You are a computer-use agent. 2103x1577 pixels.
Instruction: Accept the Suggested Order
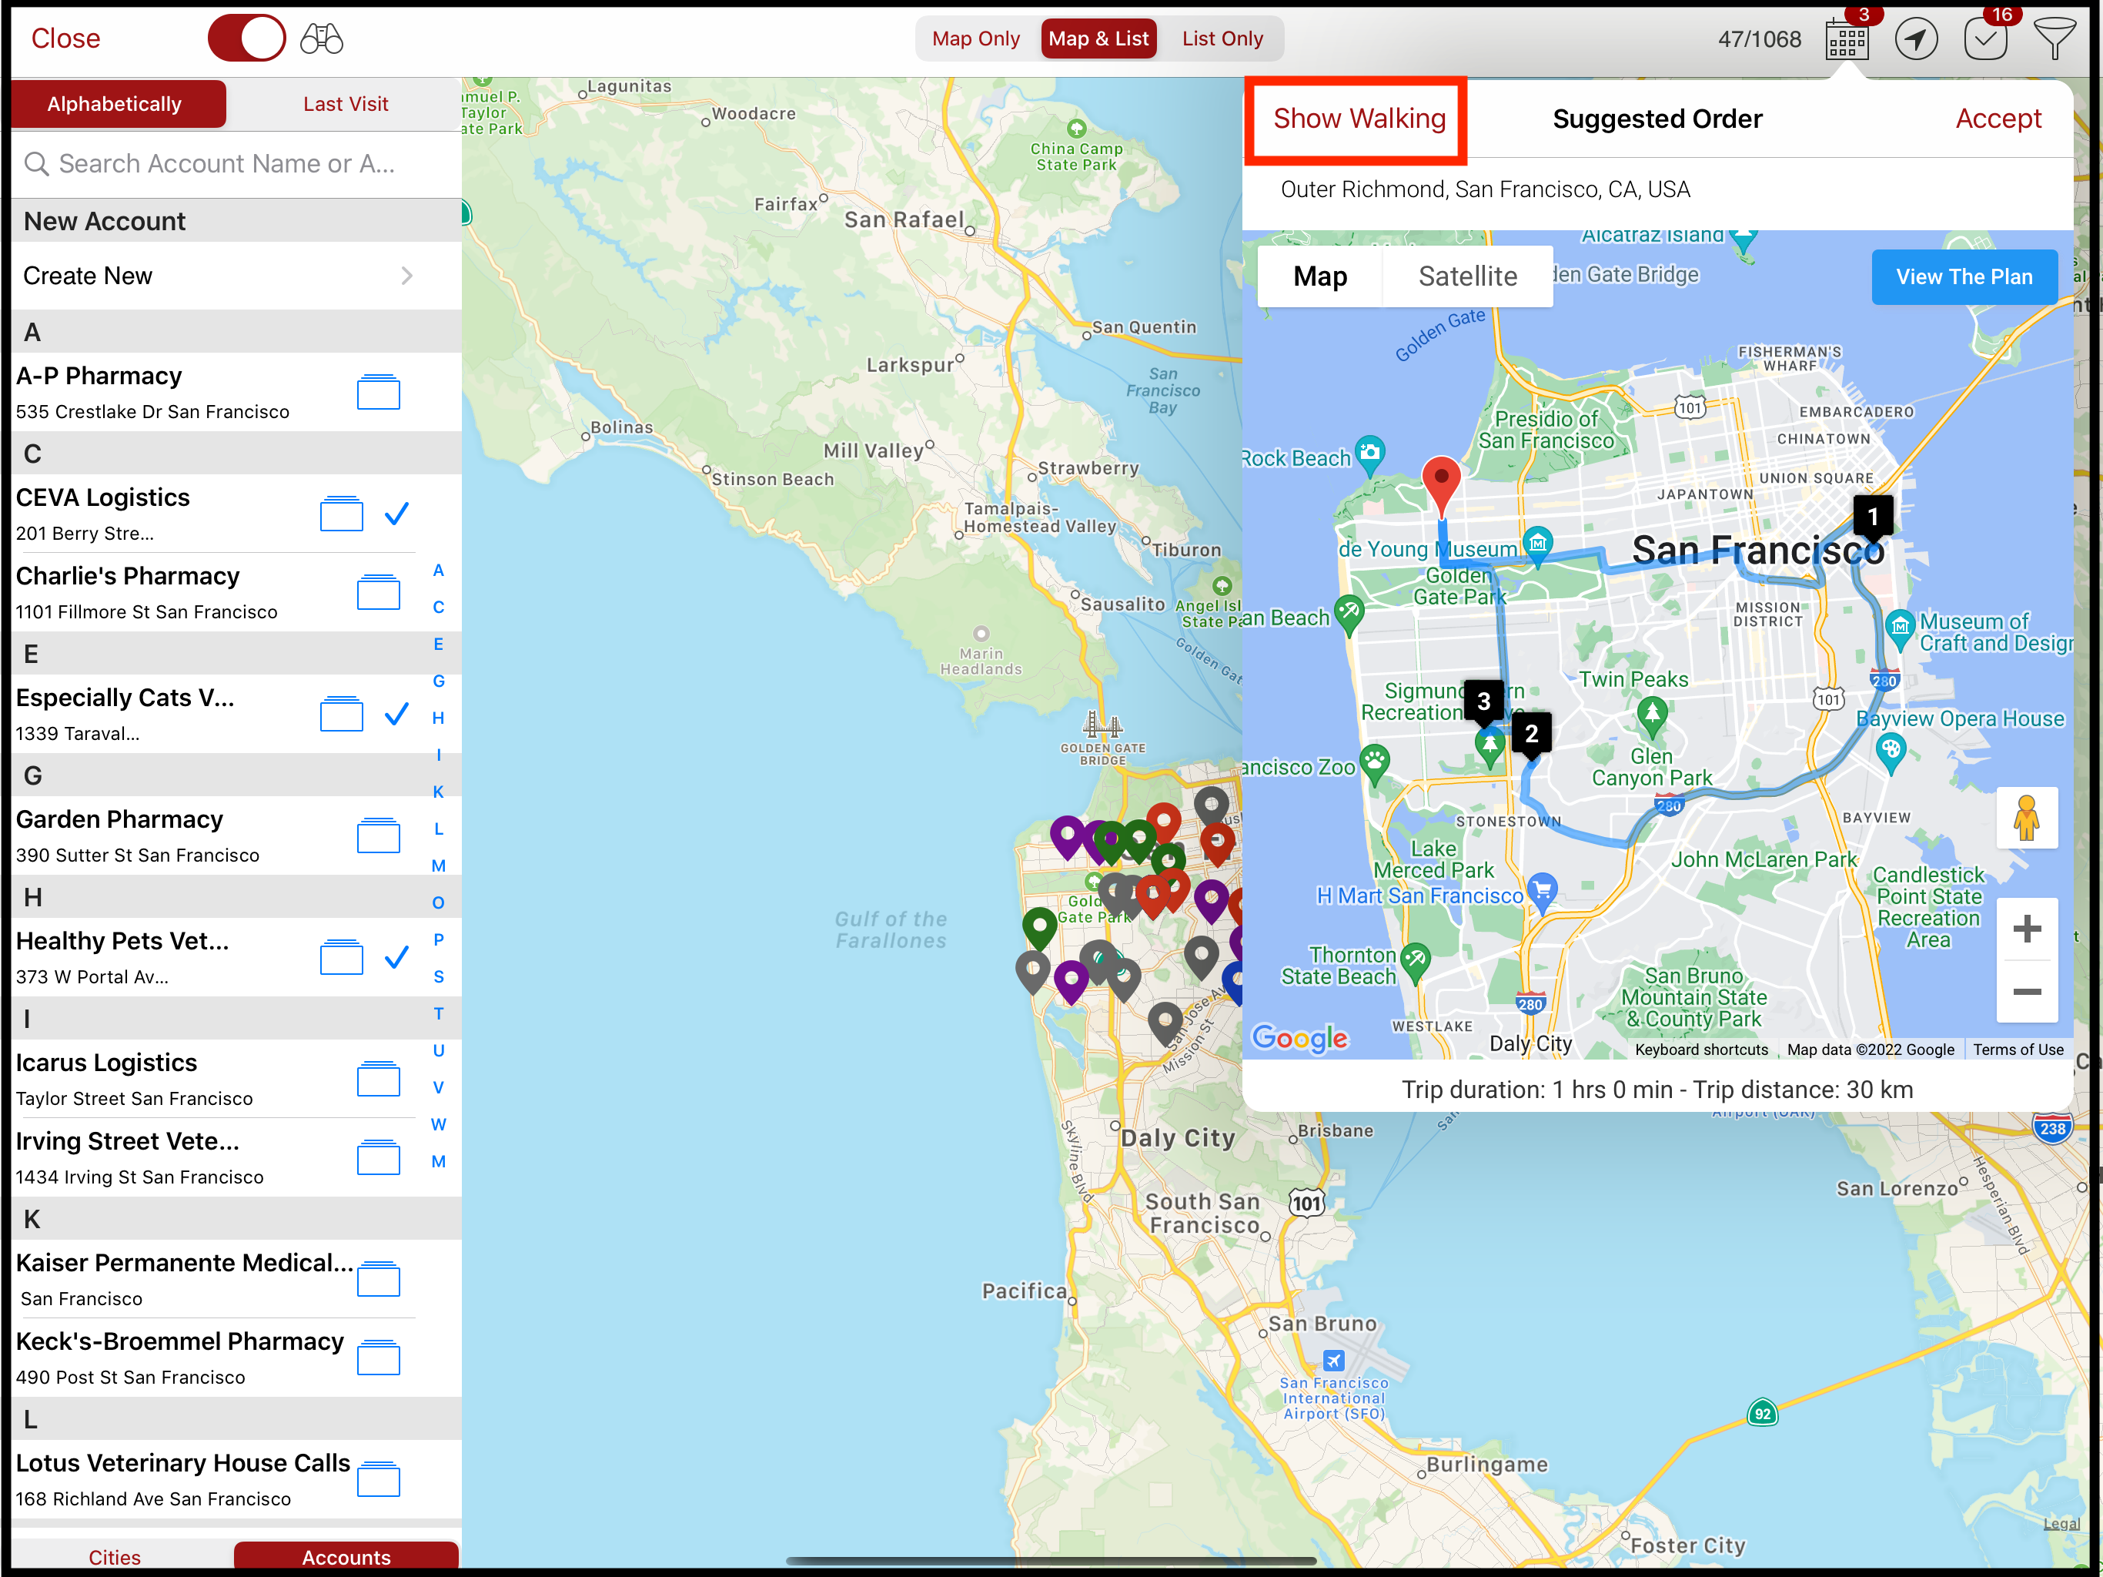(x=1998, y=118)
